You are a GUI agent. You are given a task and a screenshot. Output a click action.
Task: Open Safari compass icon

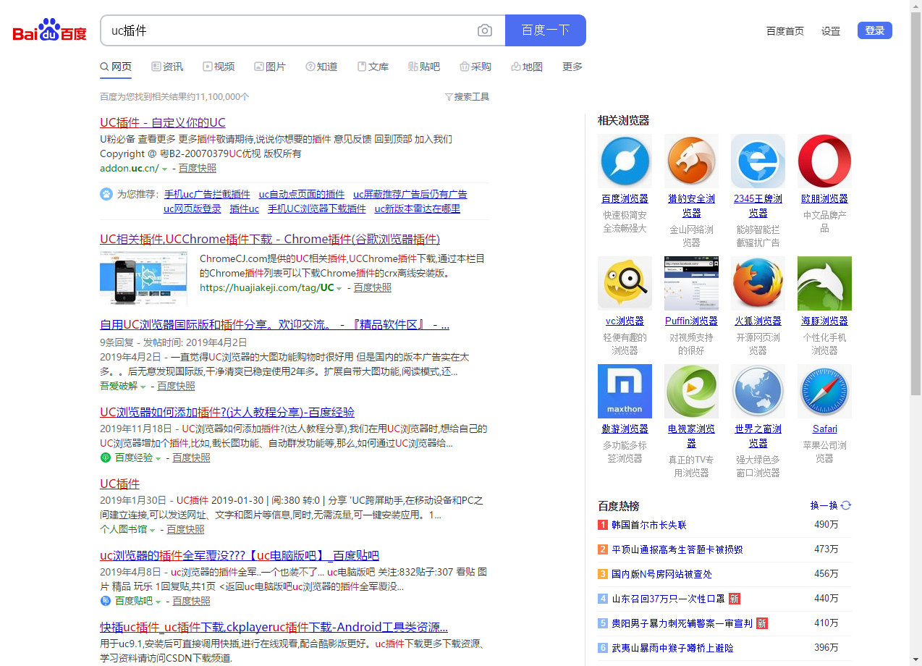pyautogui.click(x=824, y=391)
